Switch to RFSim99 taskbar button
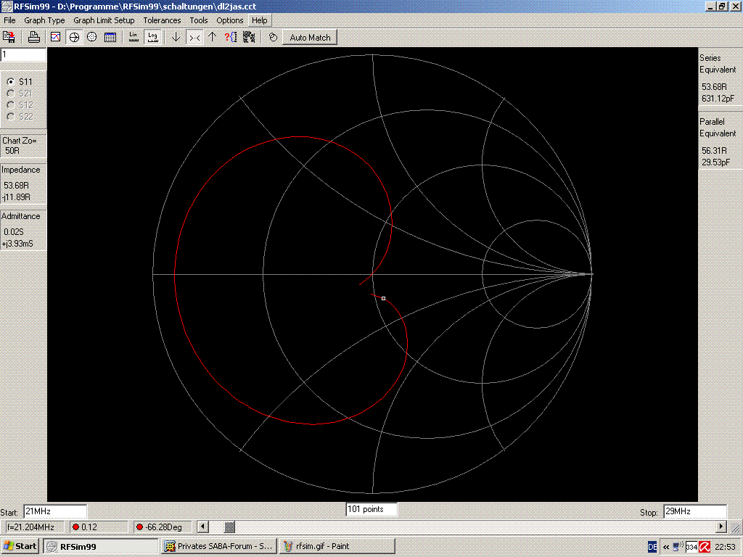This screenshot has width=743, height=557. click(100, 546)
